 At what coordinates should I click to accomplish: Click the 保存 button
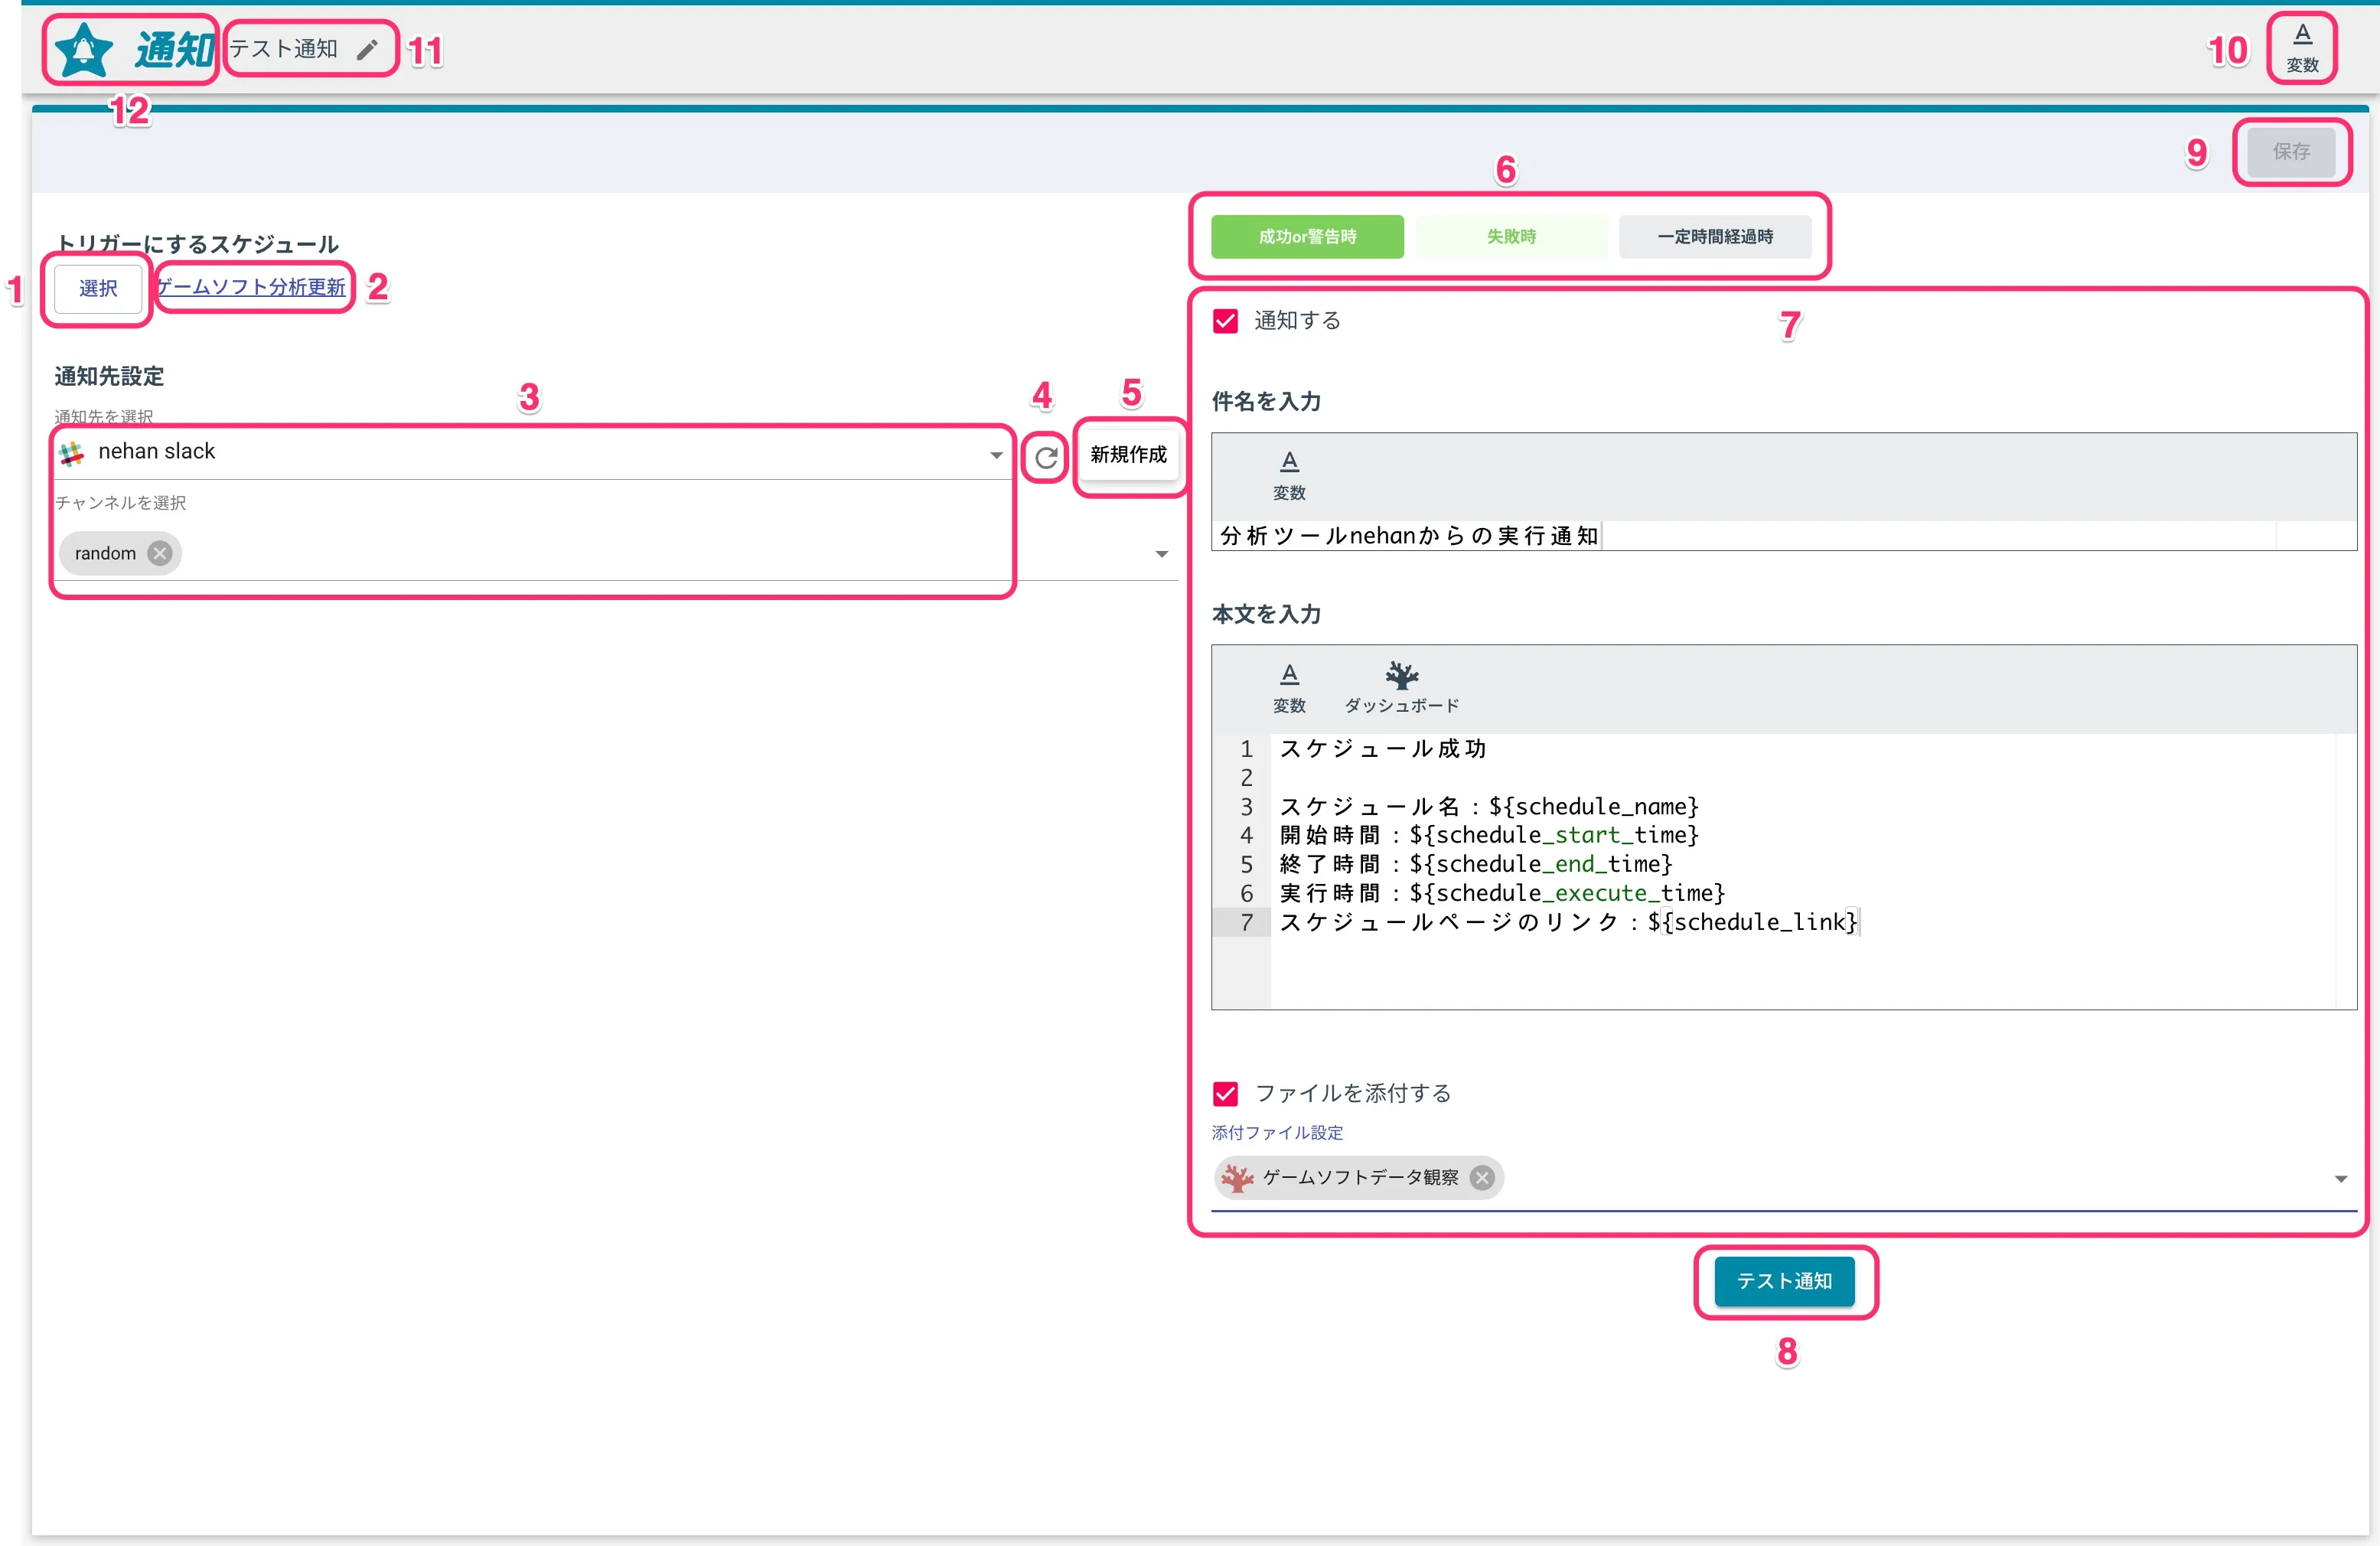point(2291,152)
